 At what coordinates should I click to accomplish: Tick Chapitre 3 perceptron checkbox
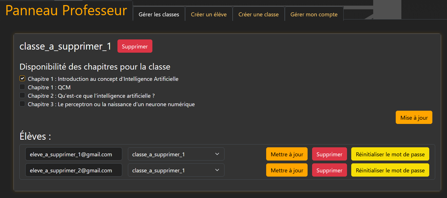pos(22,104)
